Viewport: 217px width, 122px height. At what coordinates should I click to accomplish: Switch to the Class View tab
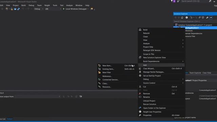point(206,73)
